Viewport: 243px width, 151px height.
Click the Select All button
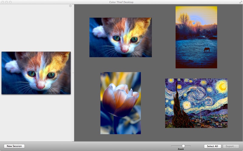click(212, 146)
